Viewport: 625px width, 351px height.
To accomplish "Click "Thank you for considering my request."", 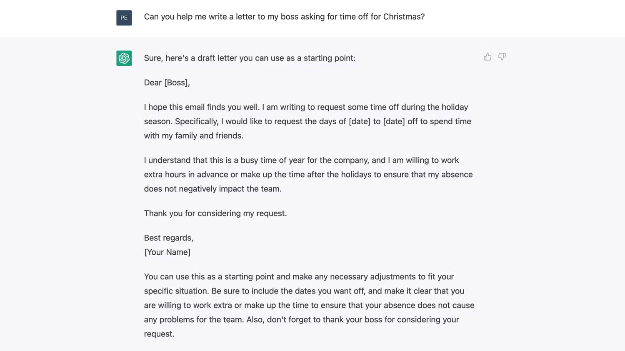I will (215, 213).
